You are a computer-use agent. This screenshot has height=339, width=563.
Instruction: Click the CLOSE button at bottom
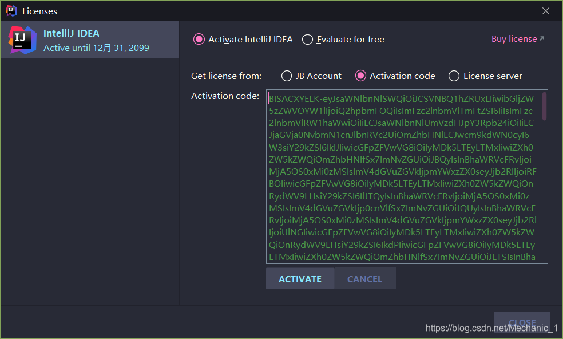pos(522,322)
